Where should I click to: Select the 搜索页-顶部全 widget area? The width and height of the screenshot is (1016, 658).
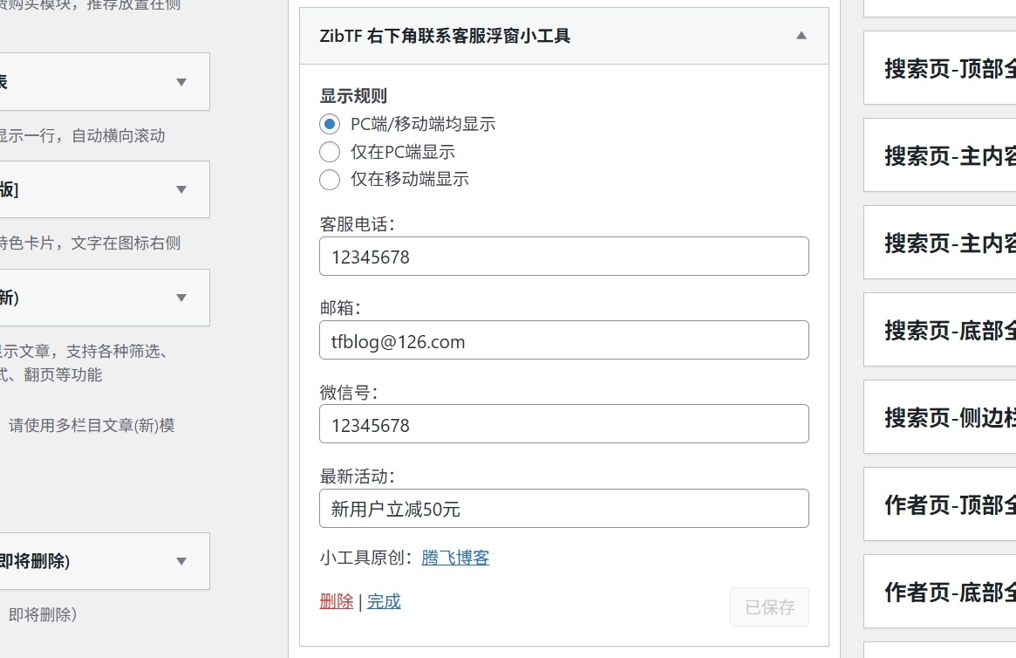click(940, 68)
